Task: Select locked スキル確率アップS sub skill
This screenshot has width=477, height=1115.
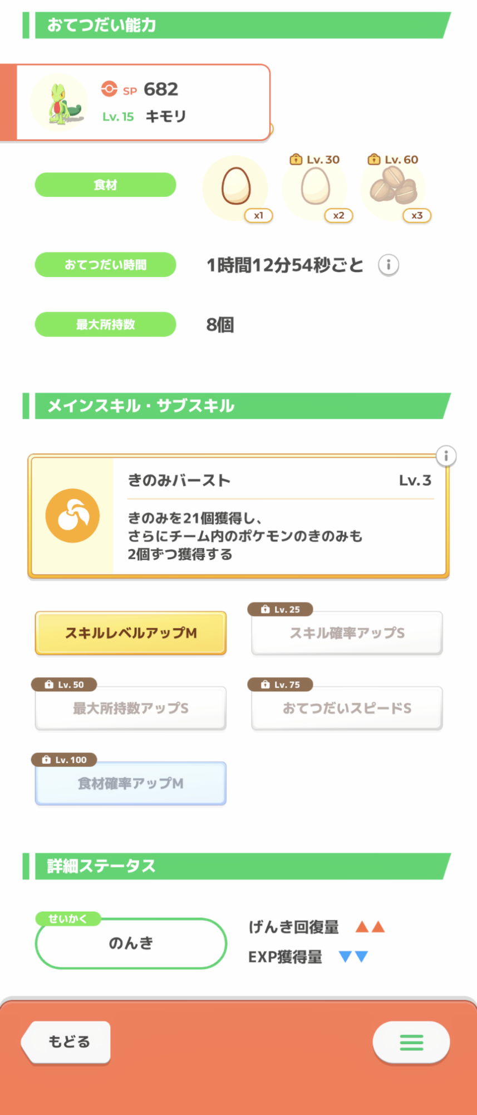Action: point(347,633)
